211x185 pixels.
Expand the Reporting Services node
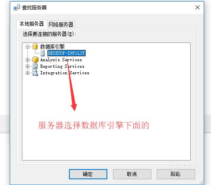pyautogui.click(x=27, y=66)
